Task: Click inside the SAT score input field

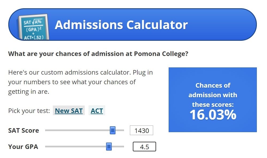Action: point(141,130)
